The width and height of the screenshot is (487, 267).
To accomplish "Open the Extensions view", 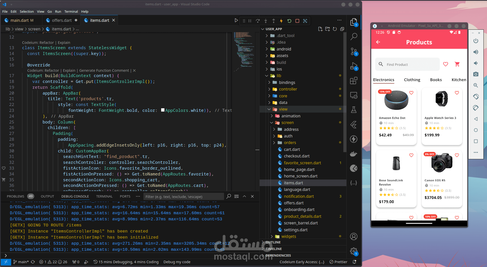I will tap(354, 81).
